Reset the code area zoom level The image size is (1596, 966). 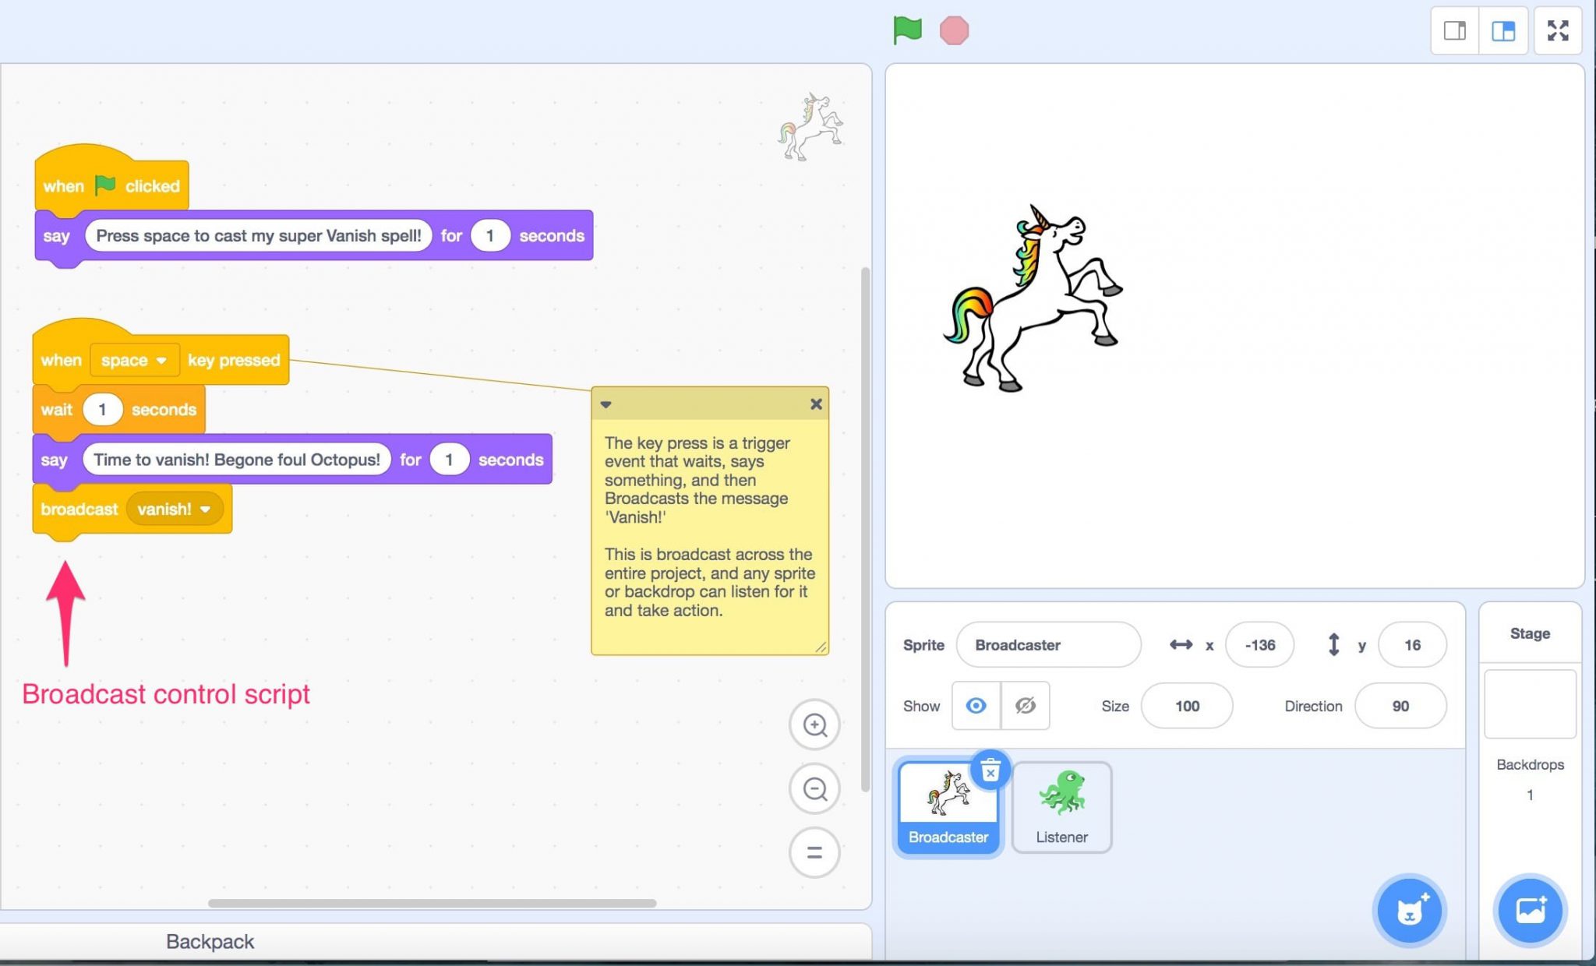coord(814,852)
